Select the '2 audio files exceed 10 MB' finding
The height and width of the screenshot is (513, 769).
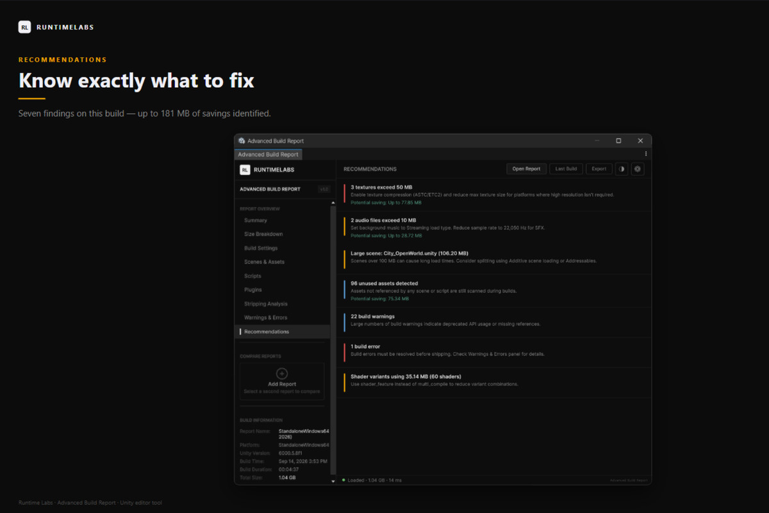tap(494, 228)
